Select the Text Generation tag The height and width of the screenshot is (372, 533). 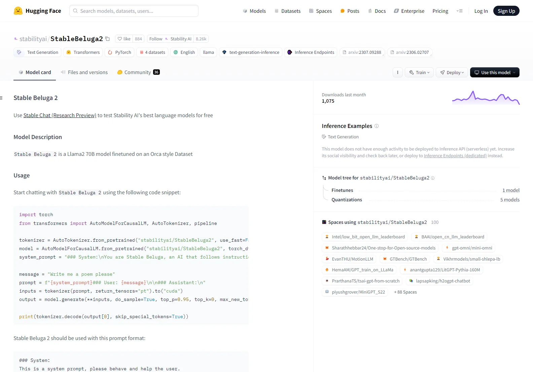point(37,52)
